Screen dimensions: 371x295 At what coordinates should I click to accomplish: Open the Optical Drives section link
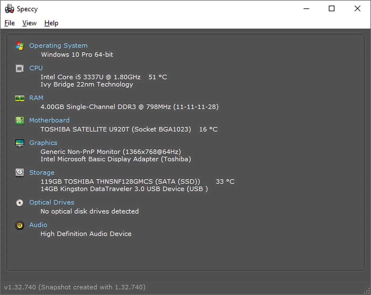[x=52, y=202]
